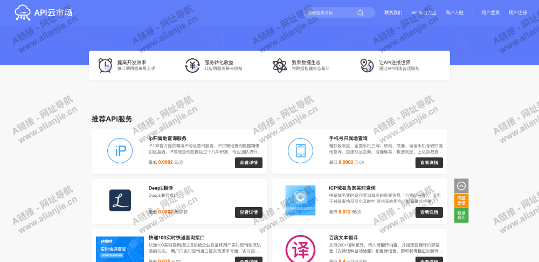Click the 快递100 实时快递查询 banner image
Screen dimensions: 539x262
coord(120,249)
